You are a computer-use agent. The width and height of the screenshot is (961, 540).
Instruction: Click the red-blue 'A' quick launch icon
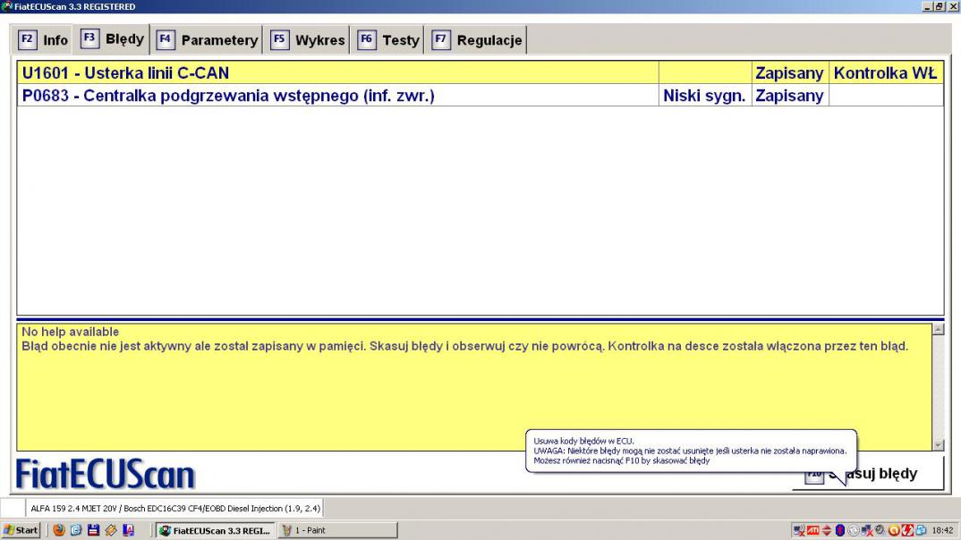click(x=128, y=530)
